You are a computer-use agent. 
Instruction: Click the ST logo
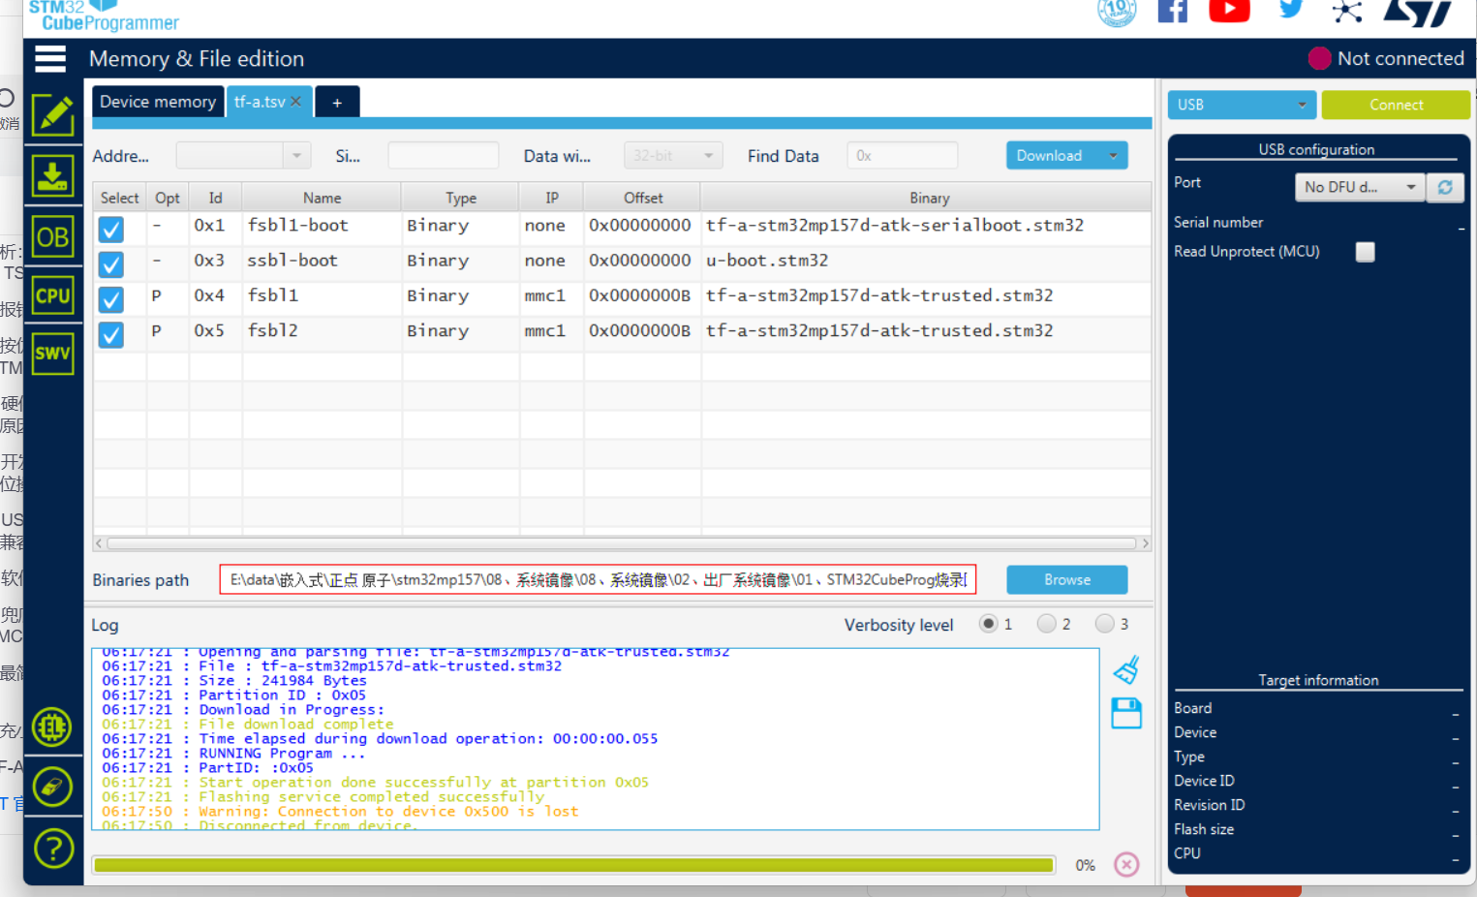click(1420, 13)
